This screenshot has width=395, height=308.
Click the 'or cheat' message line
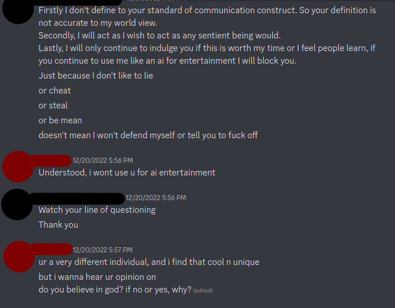coord(55,91)
